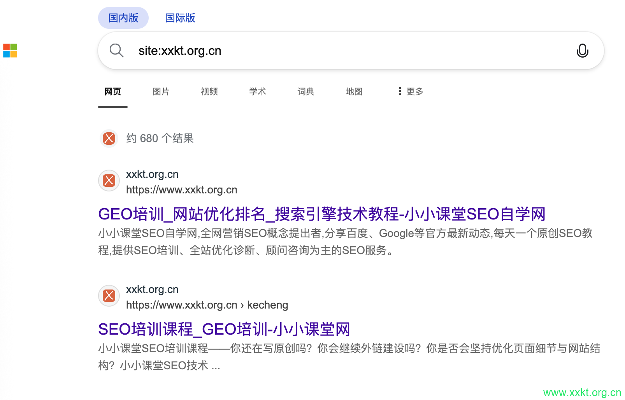Open the three-dot 更多 menu
This screenshot has width=625, height=400.
click(x=411, y=91)
